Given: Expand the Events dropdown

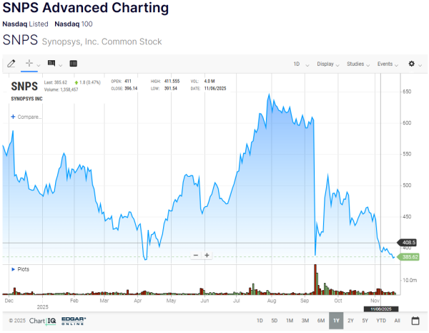Looking at the screenshot, I should pos(388,64).
